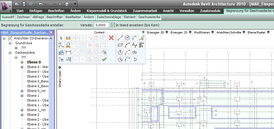Toggle 'In Wand erweitern (bis Kern)' checkbox

[113, 25]
